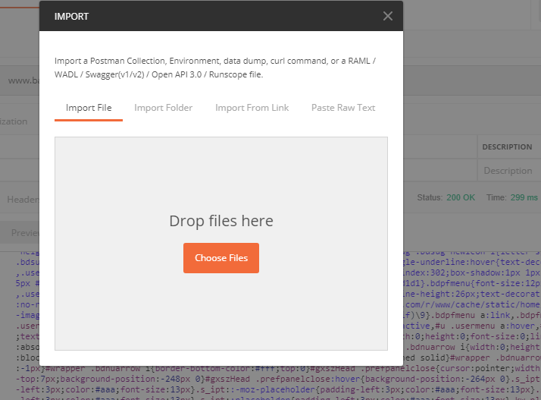Switch to the Paste Raw Text tab

(343, 108)
